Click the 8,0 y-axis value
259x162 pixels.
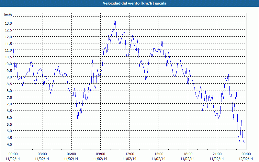pos(9,91)
